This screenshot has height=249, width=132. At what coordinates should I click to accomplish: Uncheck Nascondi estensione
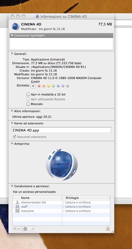(x=15, y=137)
